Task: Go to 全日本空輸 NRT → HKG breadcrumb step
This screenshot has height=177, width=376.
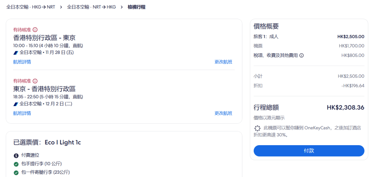Action: coord(91,7)
